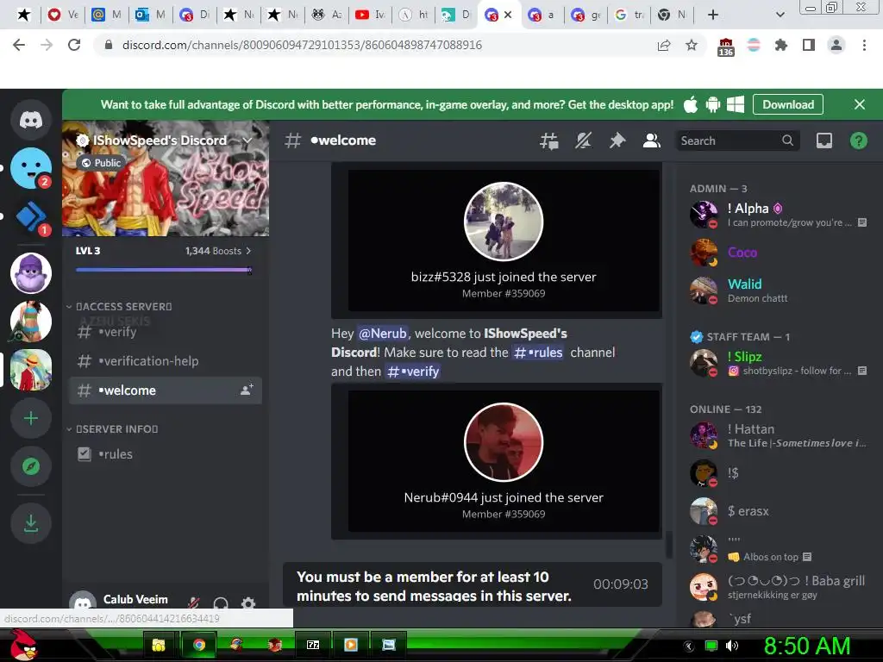Open the verification-help channel
Screen dimensions: 883x662
coord(165,361)
